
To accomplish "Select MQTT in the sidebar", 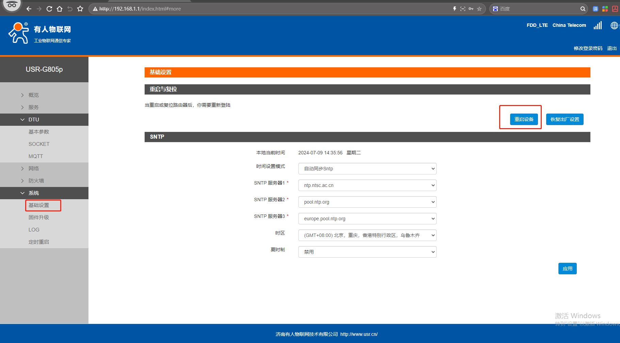I will coord(36,156).
